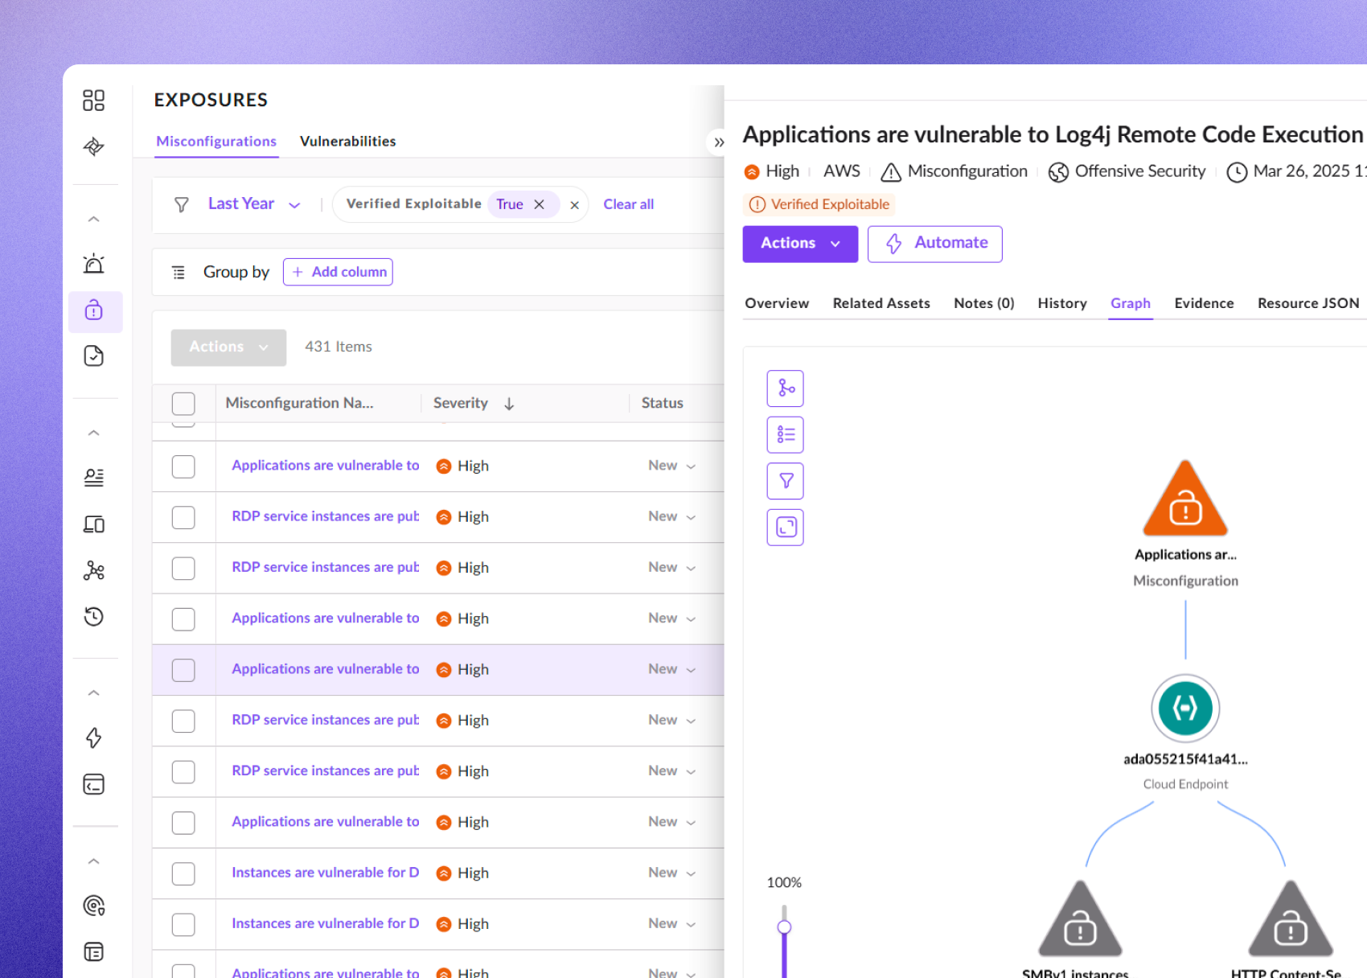The image size is (1367, 978).
Task: Click the Automate button
Action: pyautogui.click(x=934, y=244)
